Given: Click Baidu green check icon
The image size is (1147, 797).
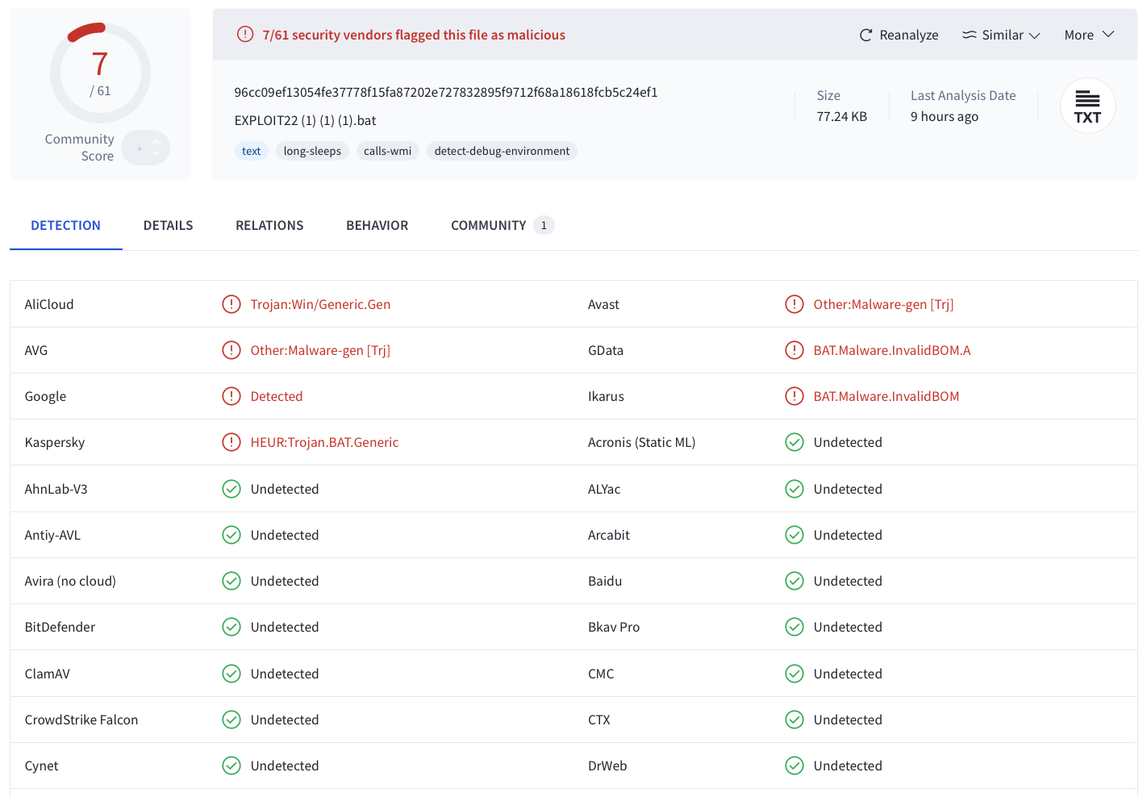Looking at the screenshot, I should (x=795, y=581).
